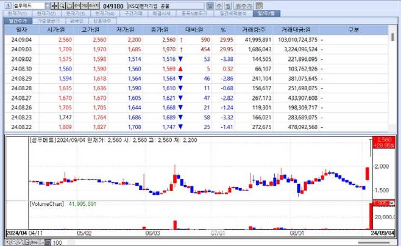Click the 시가:원 column header

tap(56, 30)
